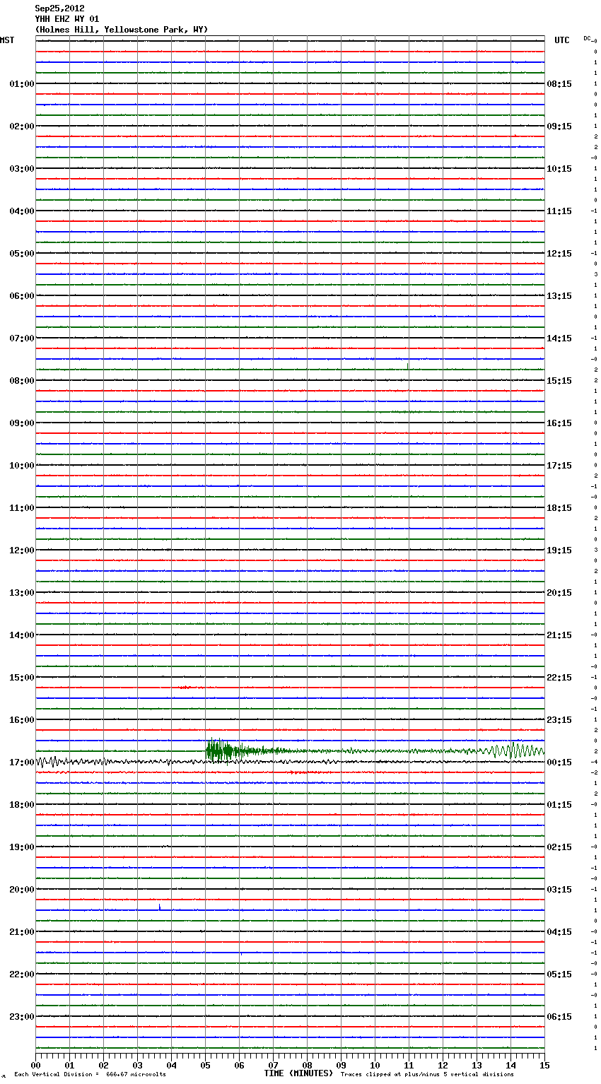
Task: Click the MST time label "12:00"
Action: pyautogui.click(x=22, y=550)
